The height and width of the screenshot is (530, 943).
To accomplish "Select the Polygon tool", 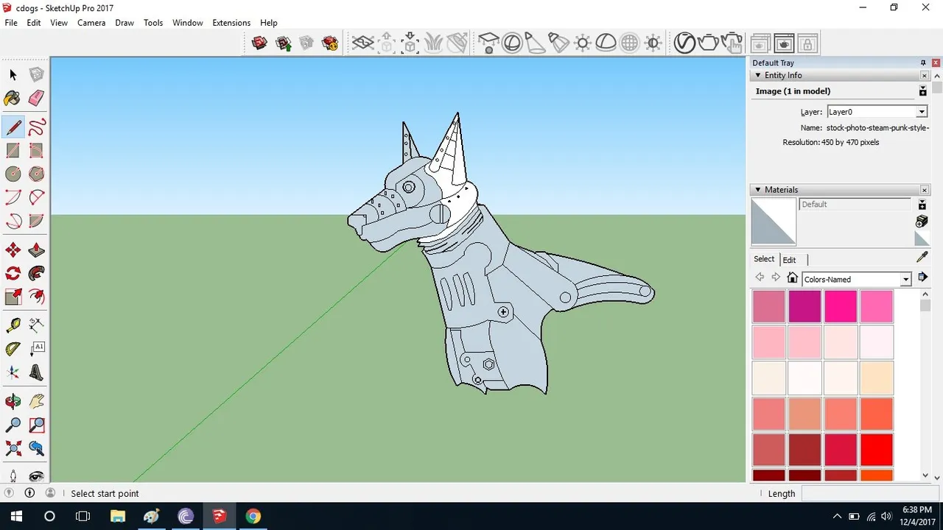I will 37,174.
